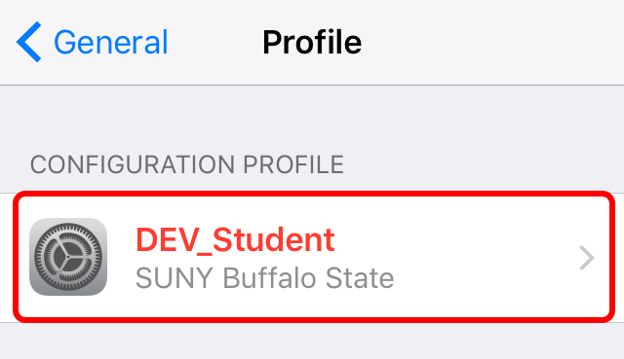Tap the blue back chevron arrow
624x359 pixels.
pos(28,42)
